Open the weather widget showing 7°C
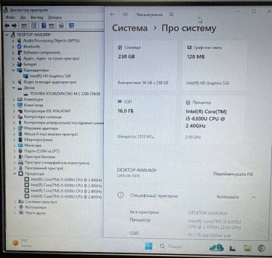272x258 pixels. [x=22, y=243]
